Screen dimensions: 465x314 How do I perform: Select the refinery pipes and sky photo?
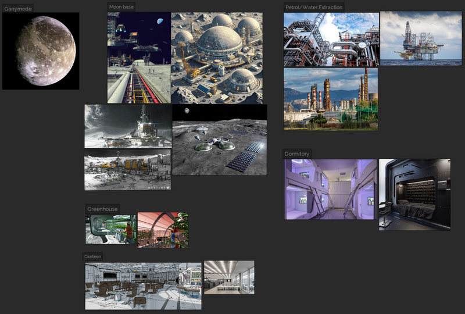(x=331, y=40)
